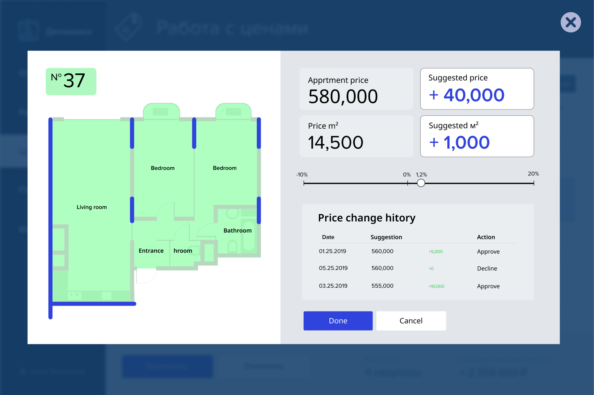Click the 01.25.2019 date entry
The image size is (594, 395).
point(333,251)
